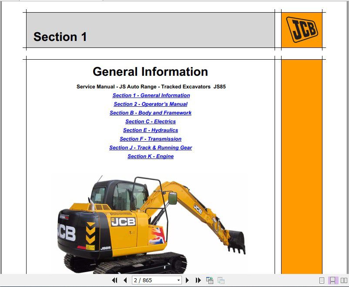Select the continuous page view mode

333,280
